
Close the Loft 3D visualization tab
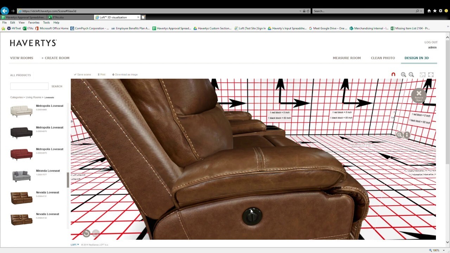tap(138, 17)
